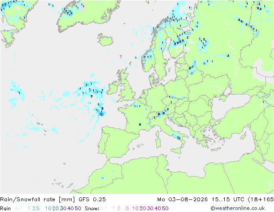This screenshot has width=274, height=212.
Task: Pick the Rain legend 0.1 color value
Action: click(19, 209)
